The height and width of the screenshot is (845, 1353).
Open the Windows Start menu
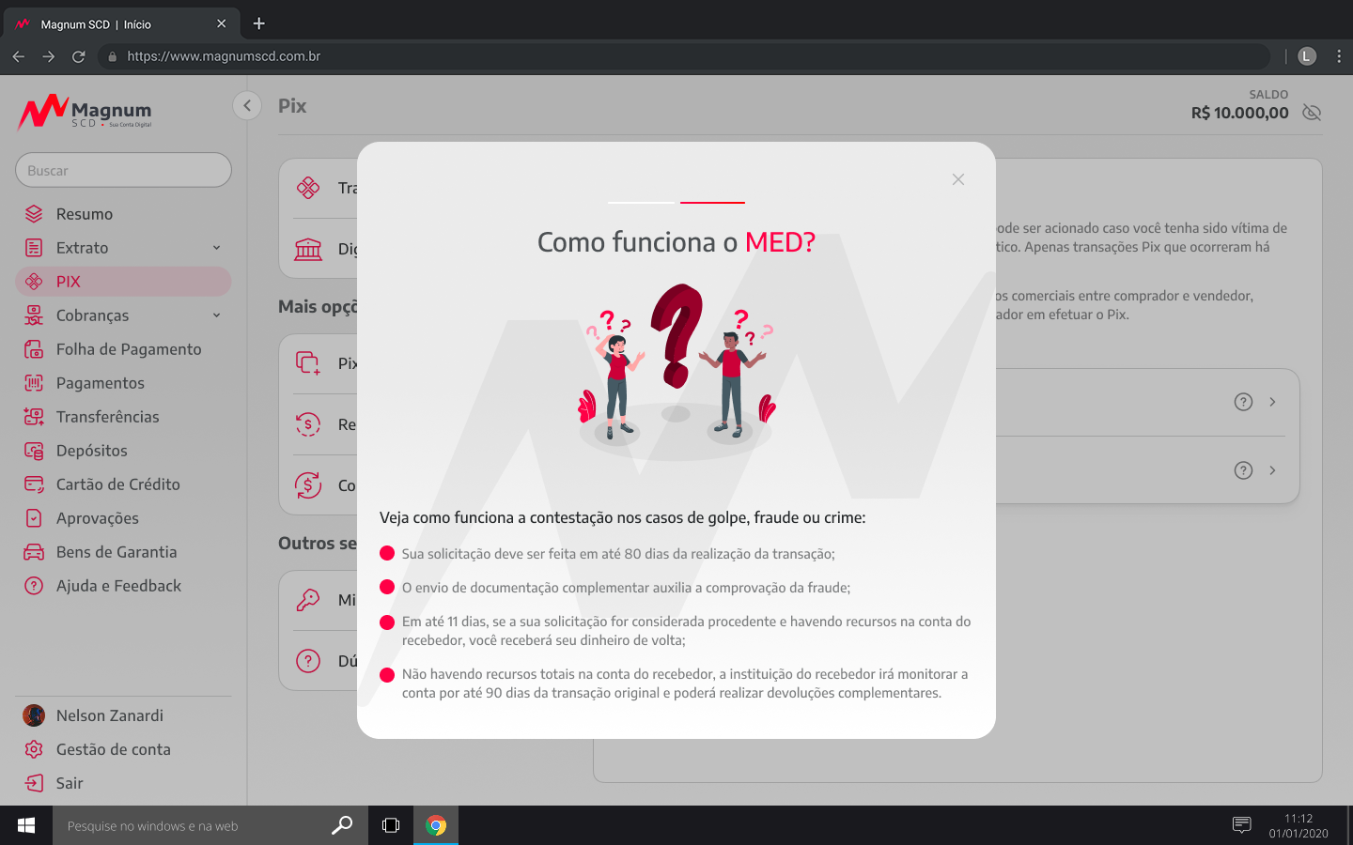click(26, 825)
